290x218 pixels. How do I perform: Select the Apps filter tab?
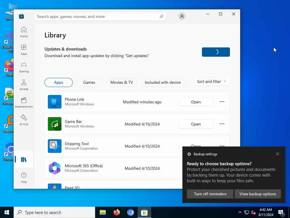[59, 83]
